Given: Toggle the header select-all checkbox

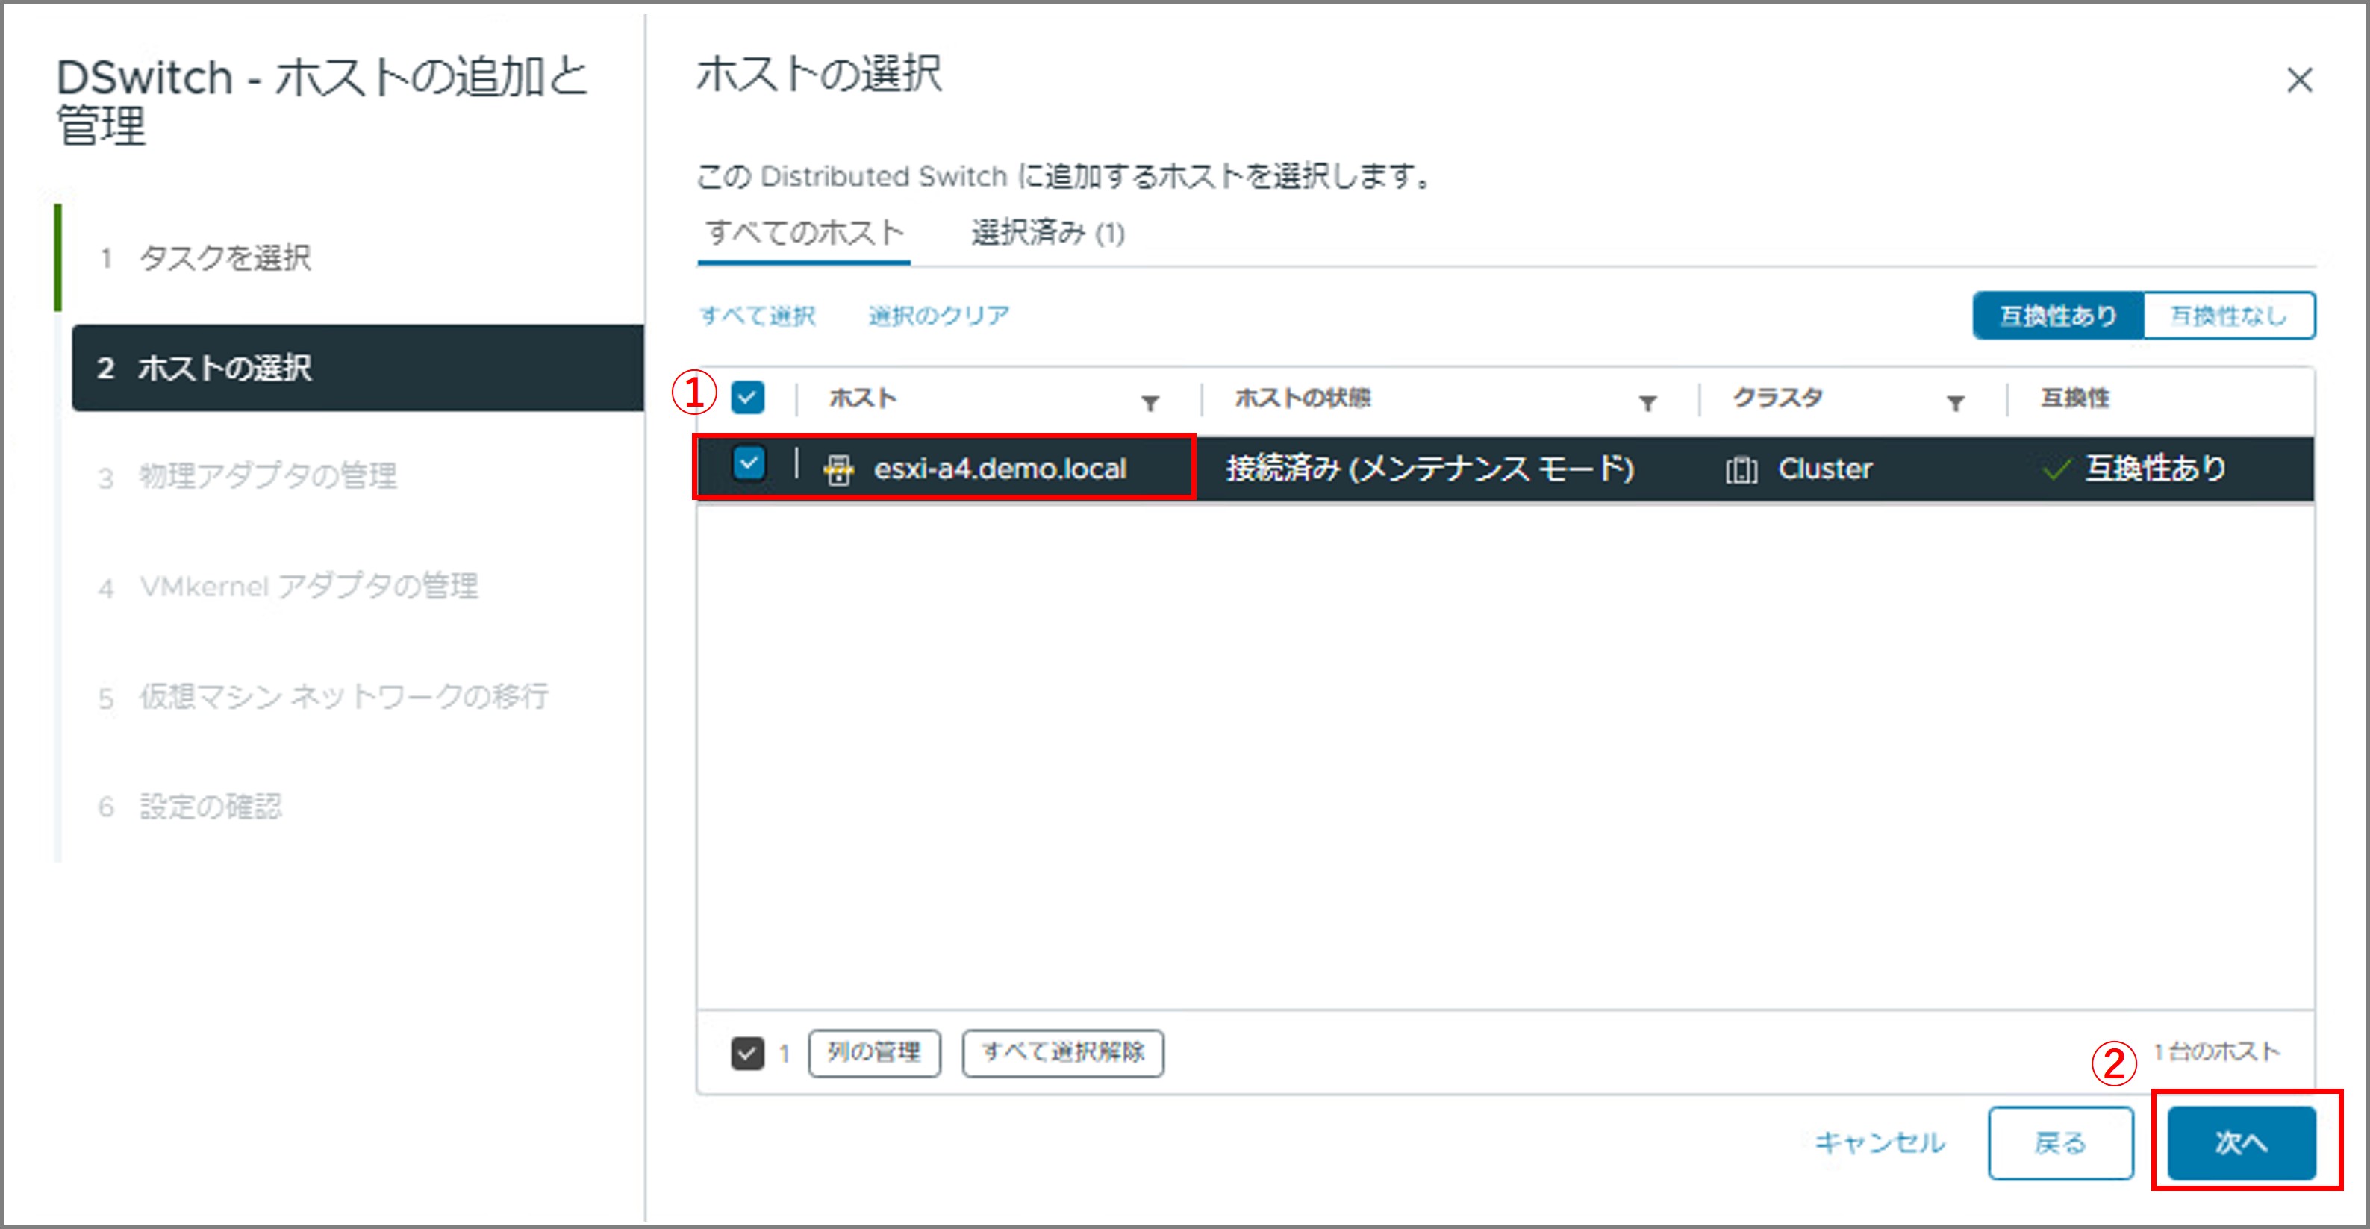Looking at the screenshot, I should click(747, 398).
